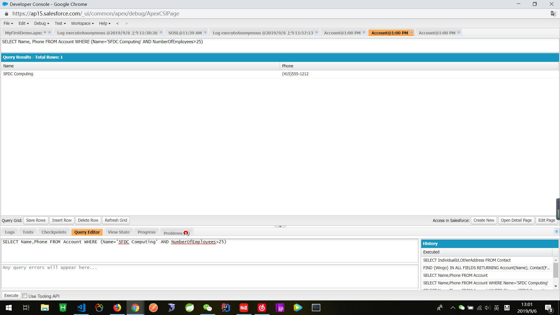Open the volume control in the system tray
The height and width of the screenshot is (315, 560).
[487, 308]
